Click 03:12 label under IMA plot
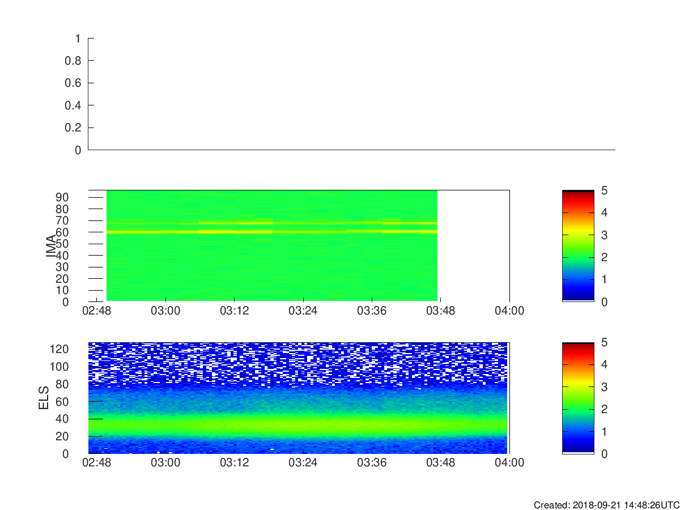Image resolution: width=680 pixels, height=510 pixels. 234,311
